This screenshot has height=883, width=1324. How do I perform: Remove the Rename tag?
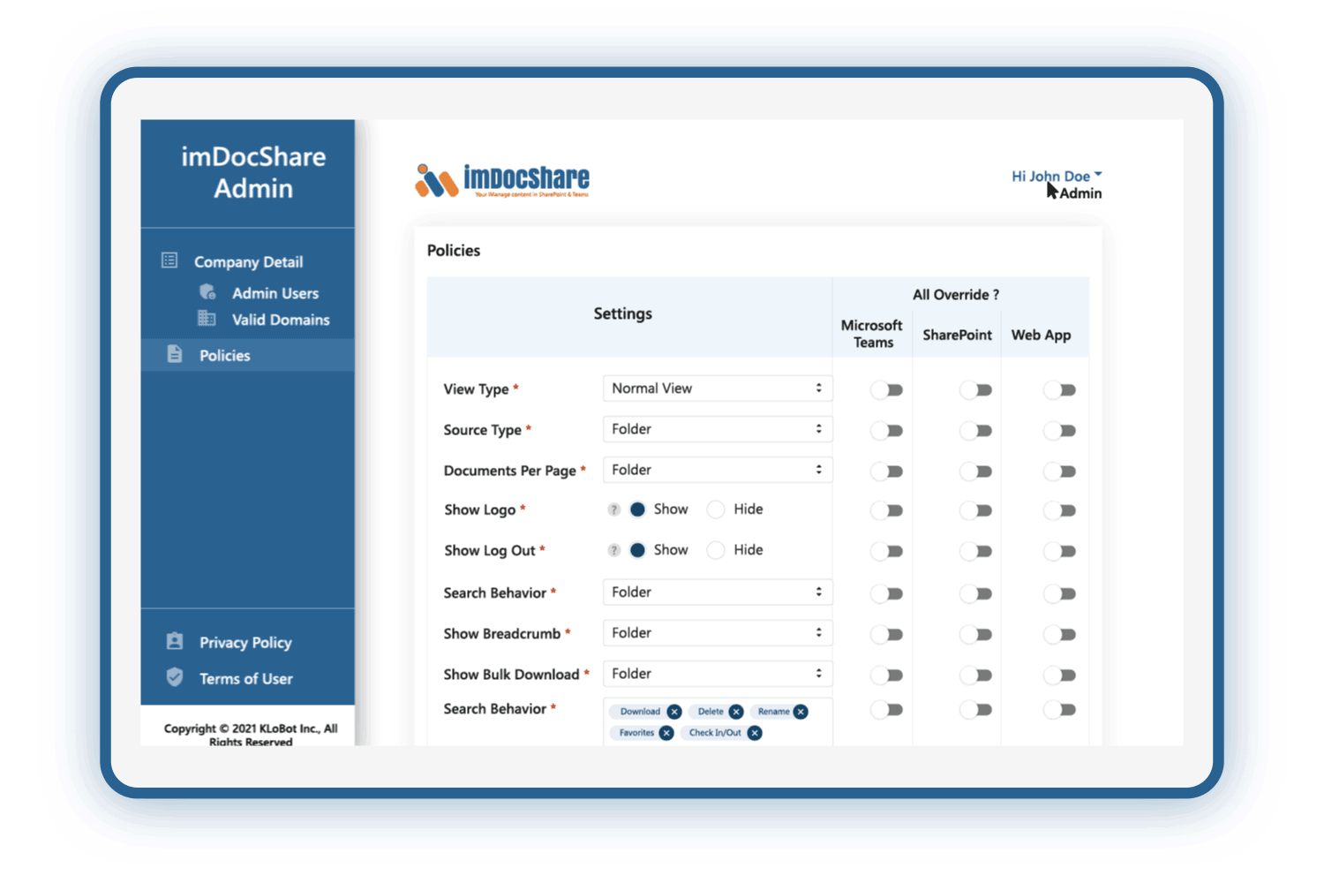tap(801, 712)
